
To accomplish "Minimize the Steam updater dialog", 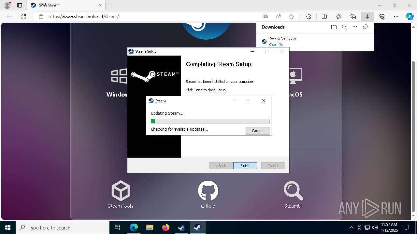I will 234,101.
